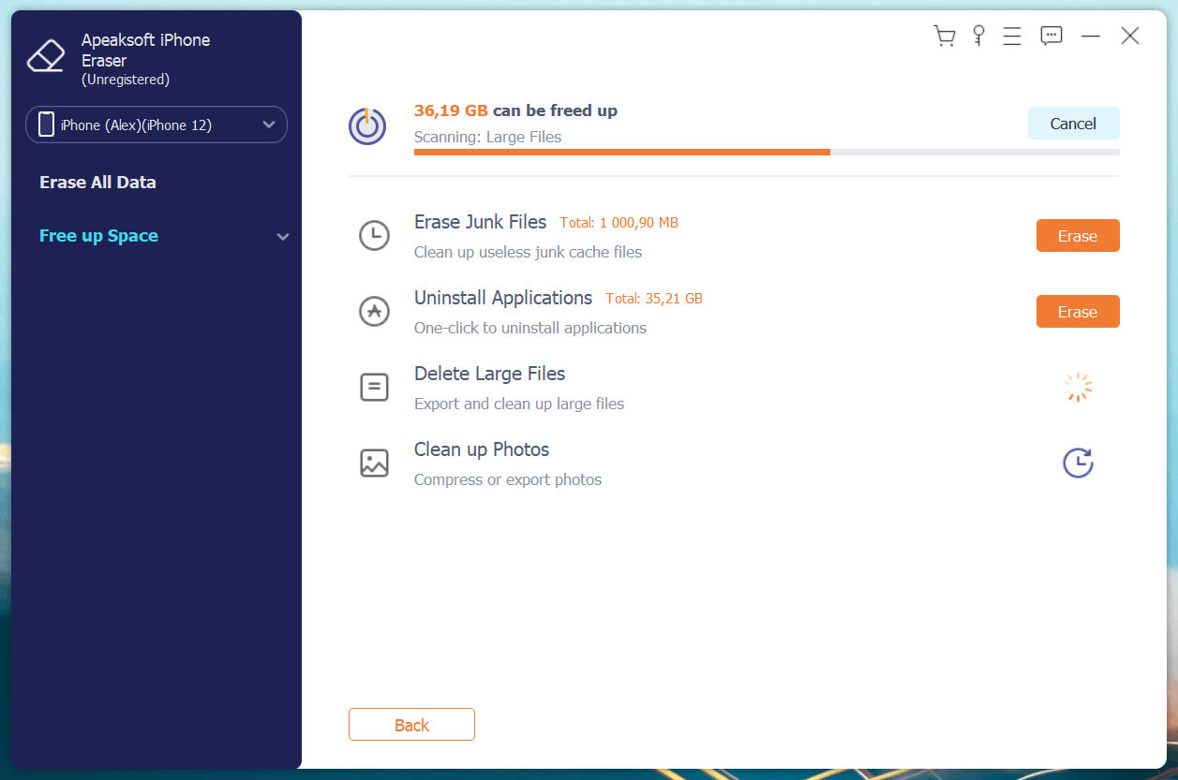Click the Erase Junk Files clock icon
The width and height of the screenshot is (1178, 780).
pos(375,235)
